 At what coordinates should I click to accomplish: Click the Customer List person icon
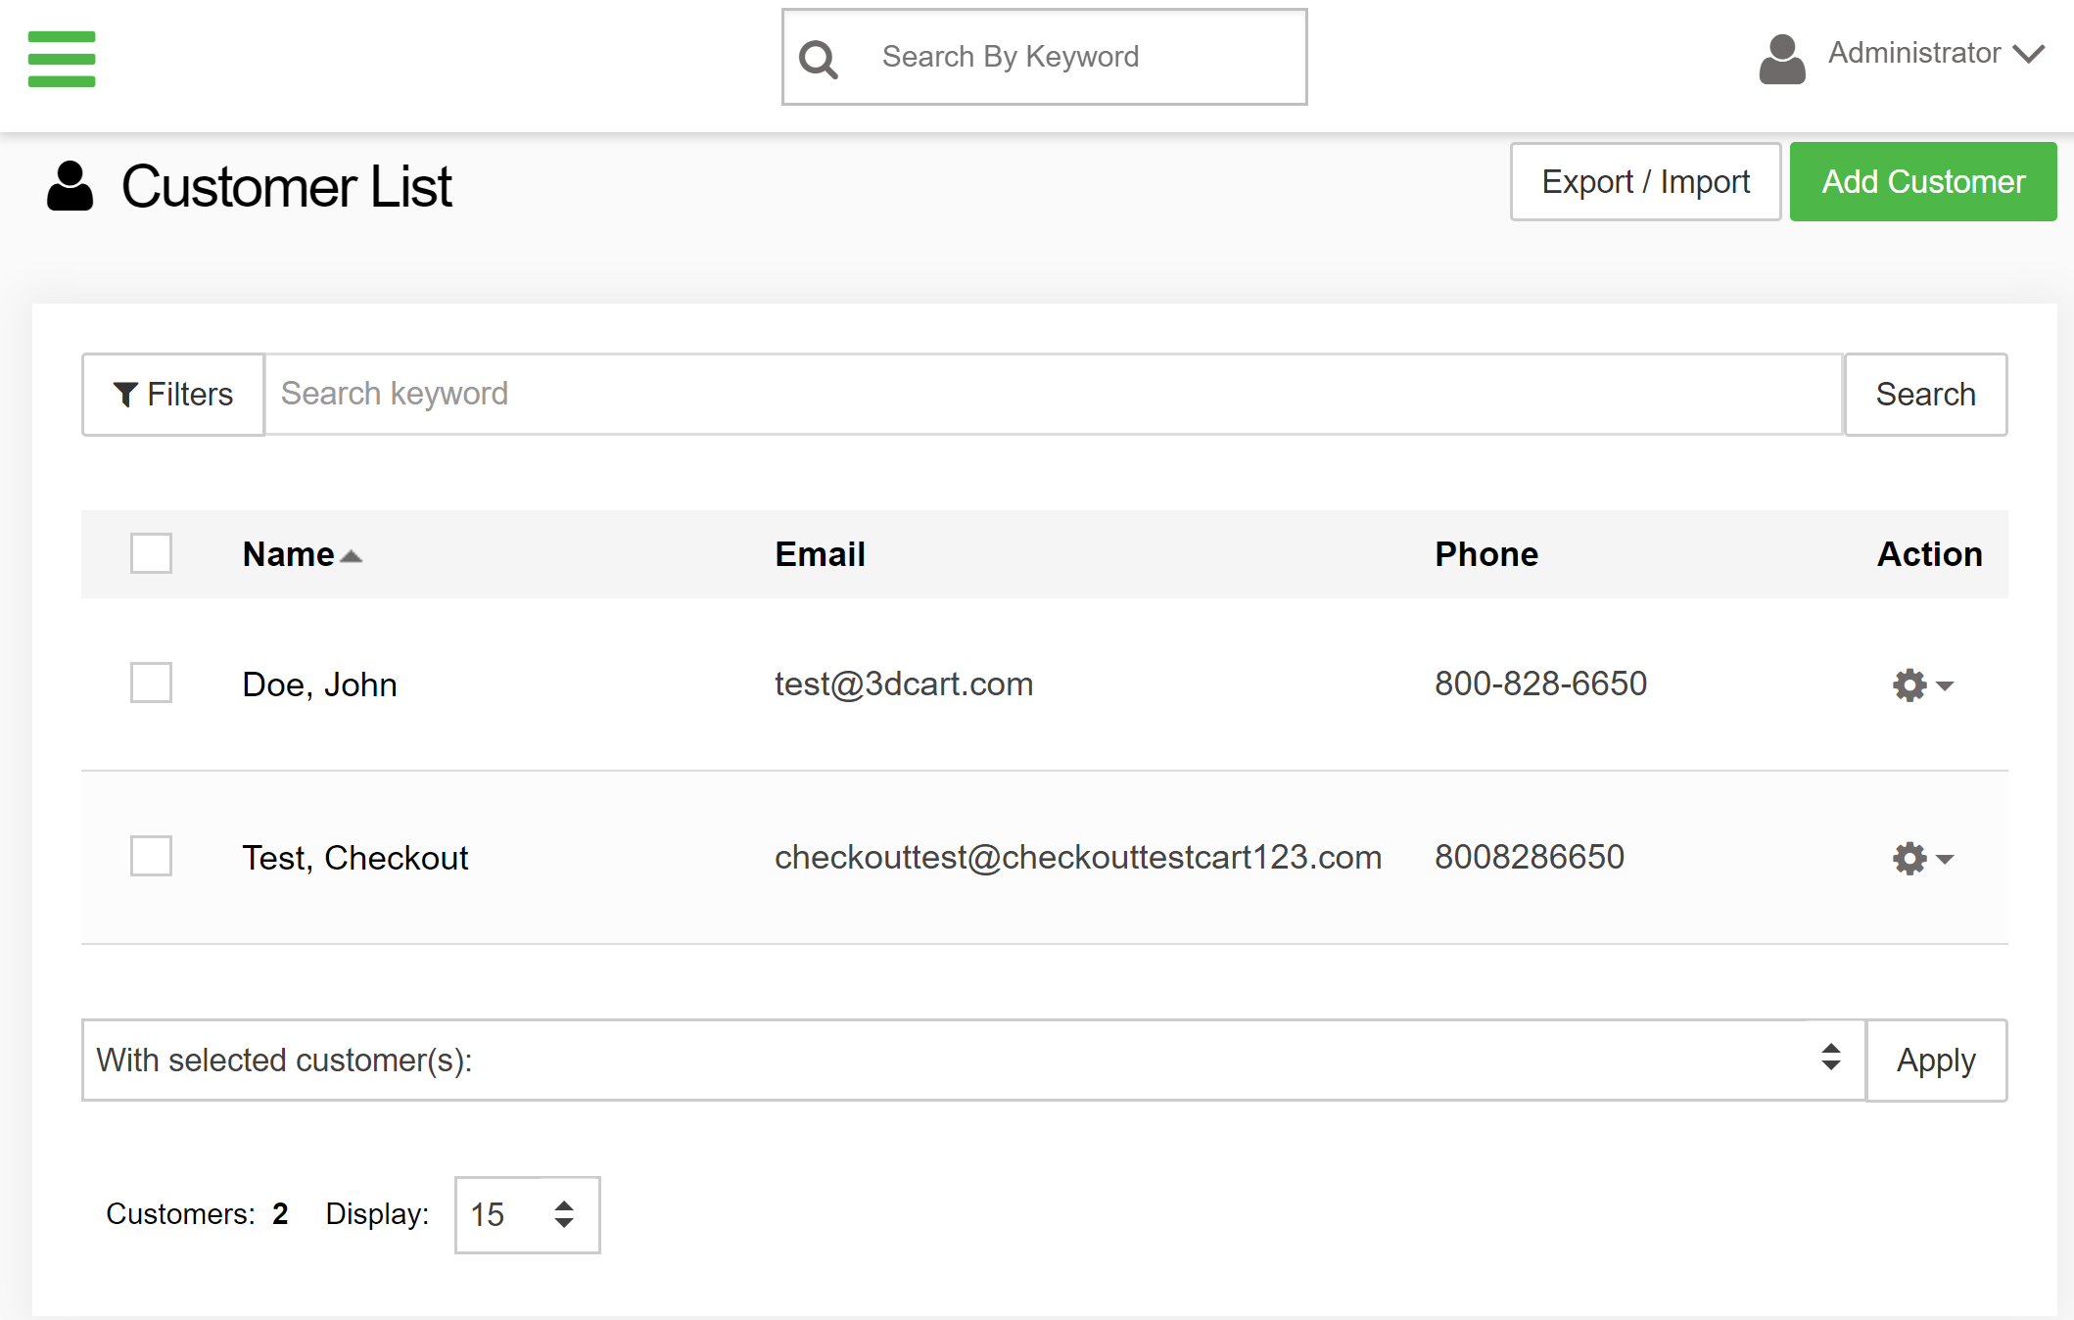coord(69,185)
